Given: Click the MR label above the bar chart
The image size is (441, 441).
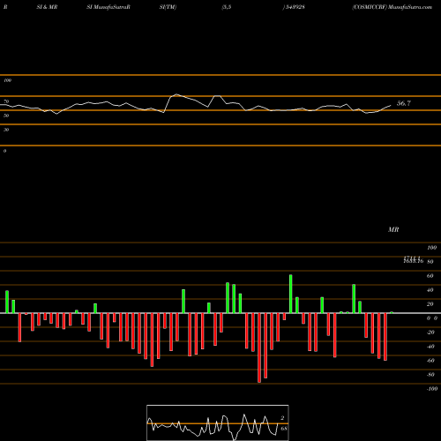Looking at the screenshot, I should tap(393, 229).
